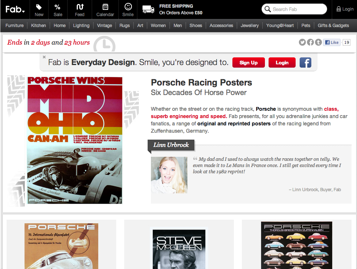Share via the round Facebook icon

click(310, 42)
